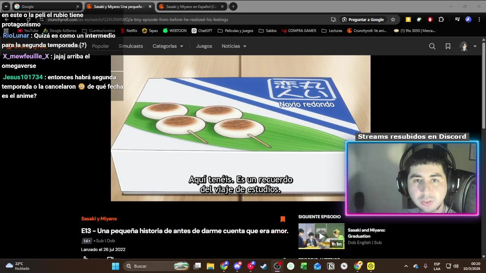Click the microphone tray icon
486x273 pixels.
tap(426, 266)
